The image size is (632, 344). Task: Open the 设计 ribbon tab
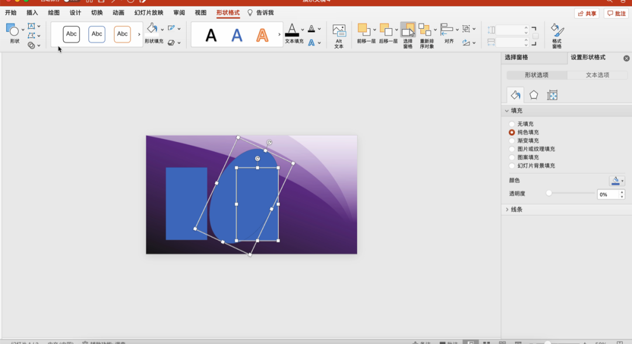click(75, 13)
